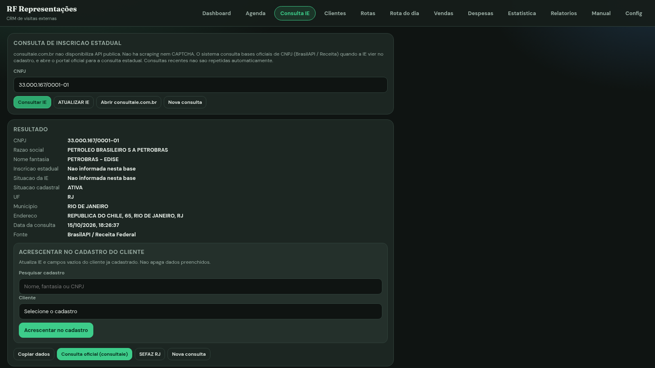Open the Despesas tab

(480, 13)
